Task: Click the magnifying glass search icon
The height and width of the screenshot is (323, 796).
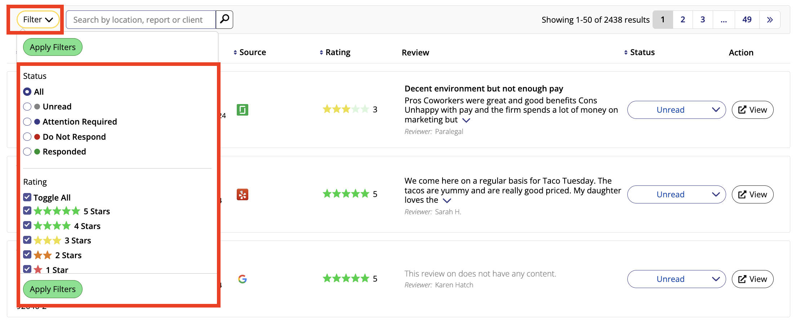Action: [x=224, y=19]
